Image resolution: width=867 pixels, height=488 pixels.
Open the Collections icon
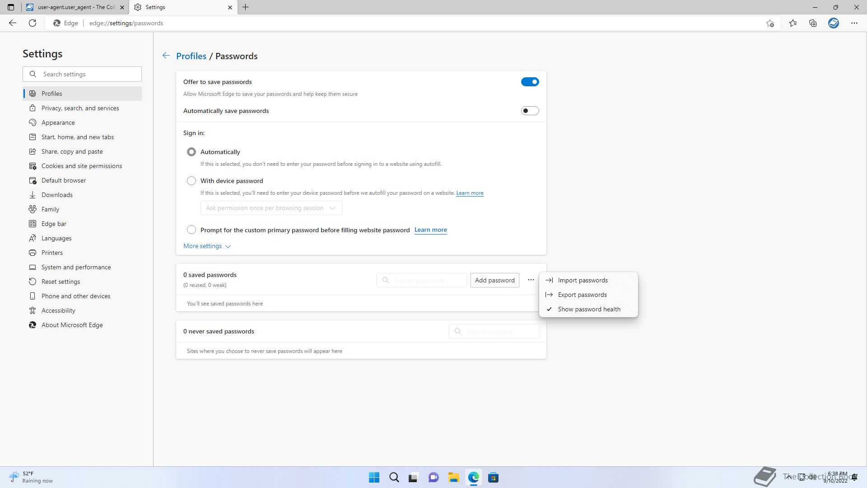coord(813,23)
